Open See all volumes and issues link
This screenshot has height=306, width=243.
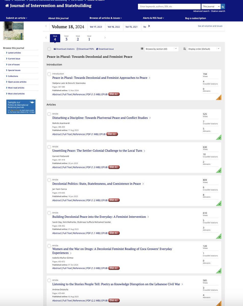(x=210, y=26)
